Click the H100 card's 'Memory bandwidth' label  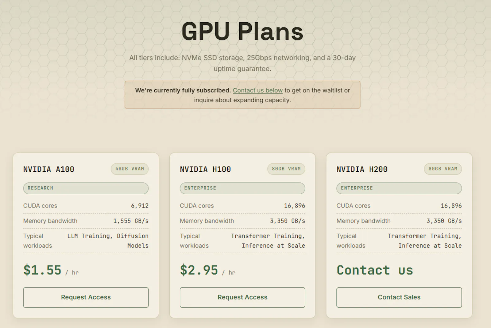coord(207,221)
